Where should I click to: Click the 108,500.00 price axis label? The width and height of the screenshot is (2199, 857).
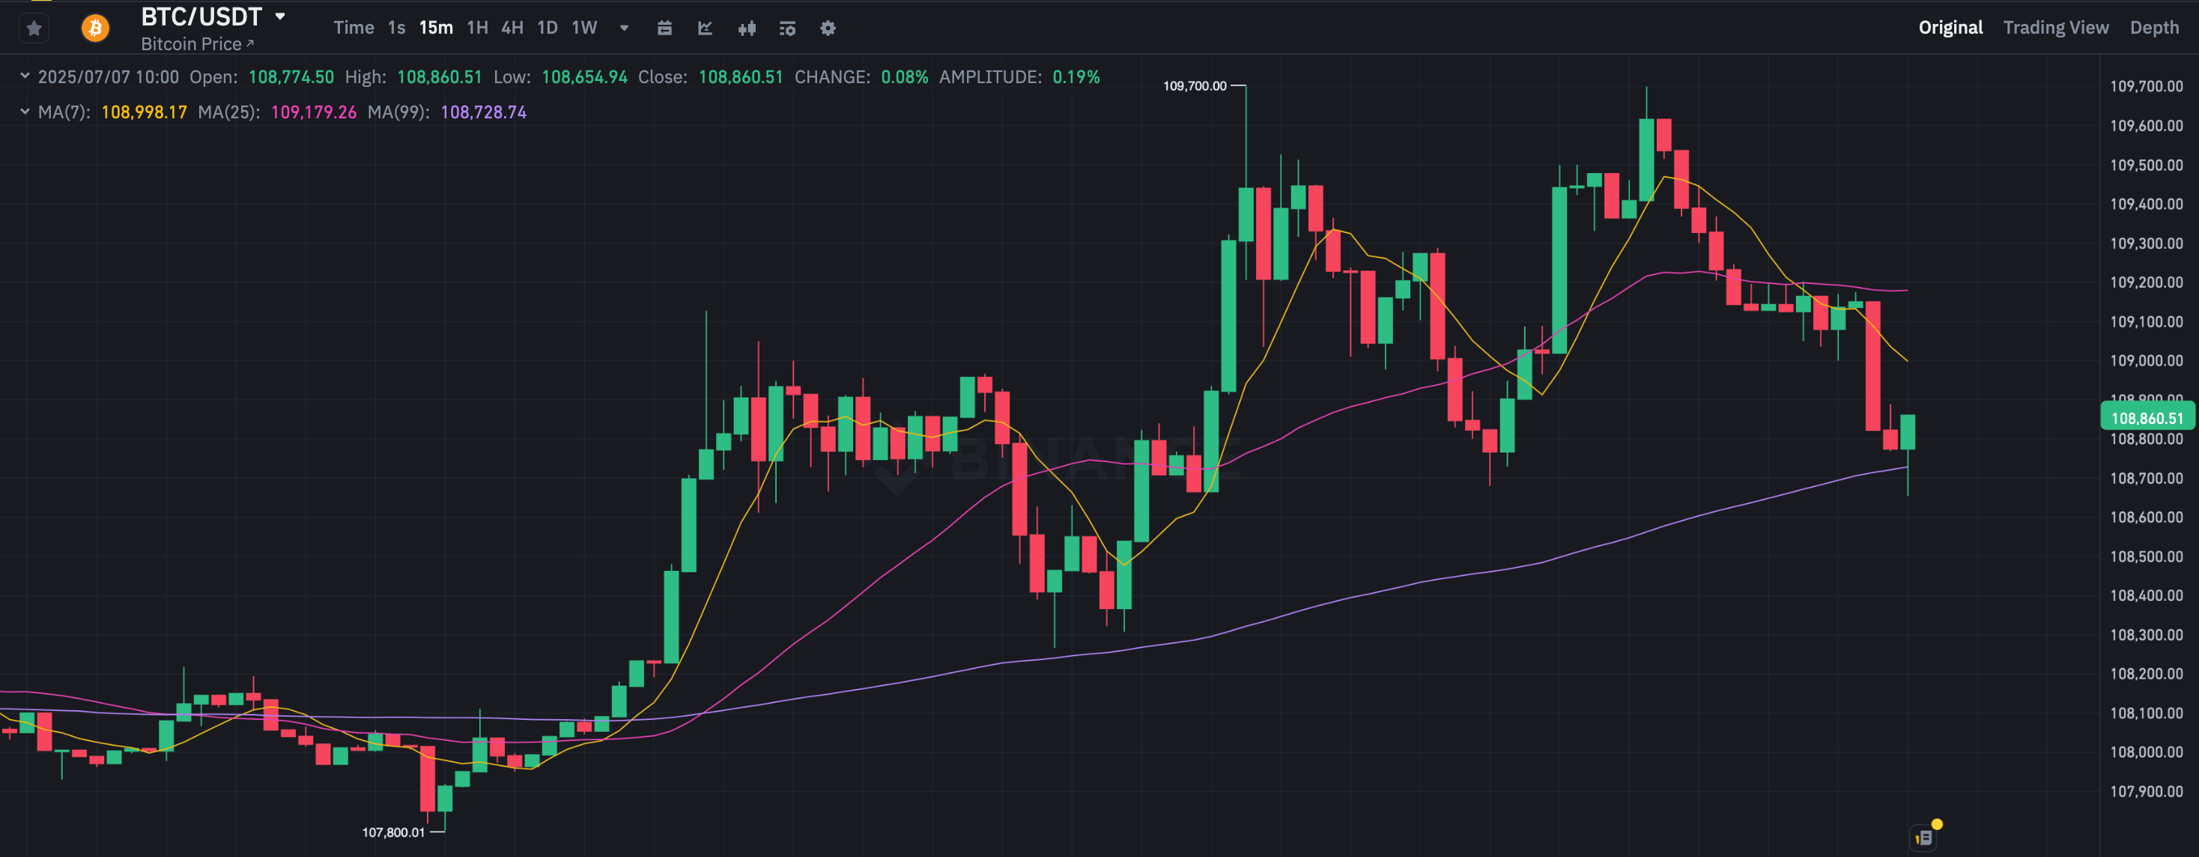click(x=2146, y=557)
